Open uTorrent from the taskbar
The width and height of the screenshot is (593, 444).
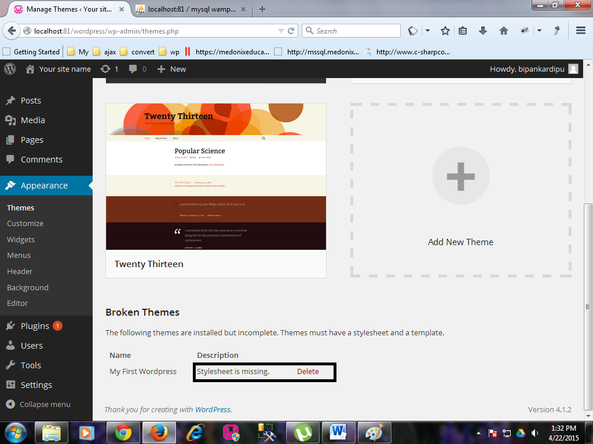(x=302, y=432)
